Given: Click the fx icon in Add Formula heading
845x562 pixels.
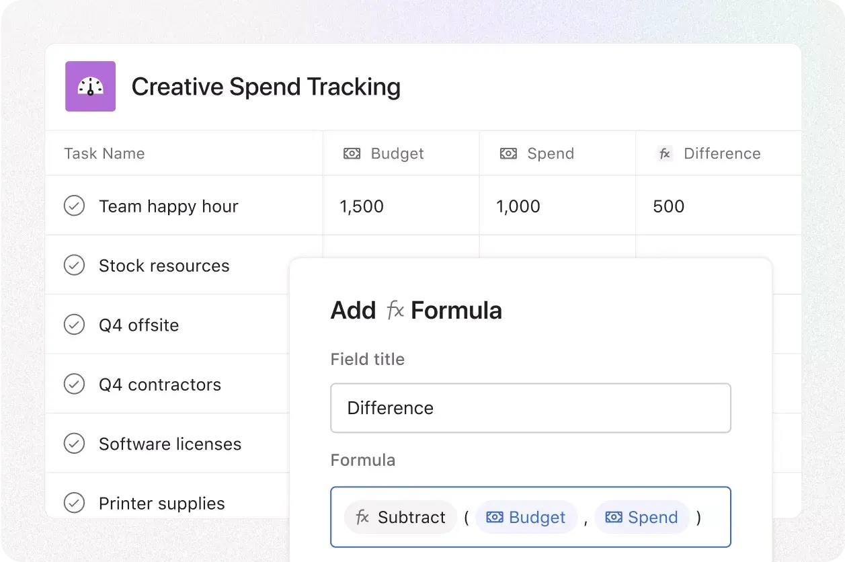Looking at the screenshot, I should tap(395, 311).
